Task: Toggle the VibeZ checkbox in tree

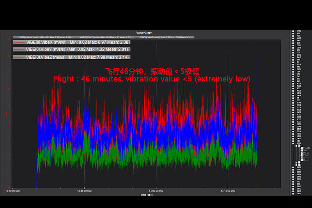Action: point(302,157)
